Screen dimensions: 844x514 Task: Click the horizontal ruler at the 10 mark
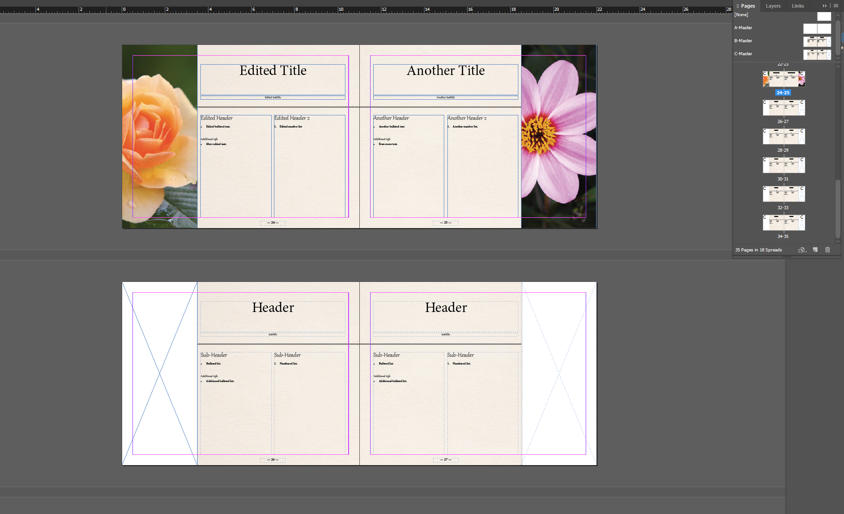pyautogui.click(x=340, y=9)
